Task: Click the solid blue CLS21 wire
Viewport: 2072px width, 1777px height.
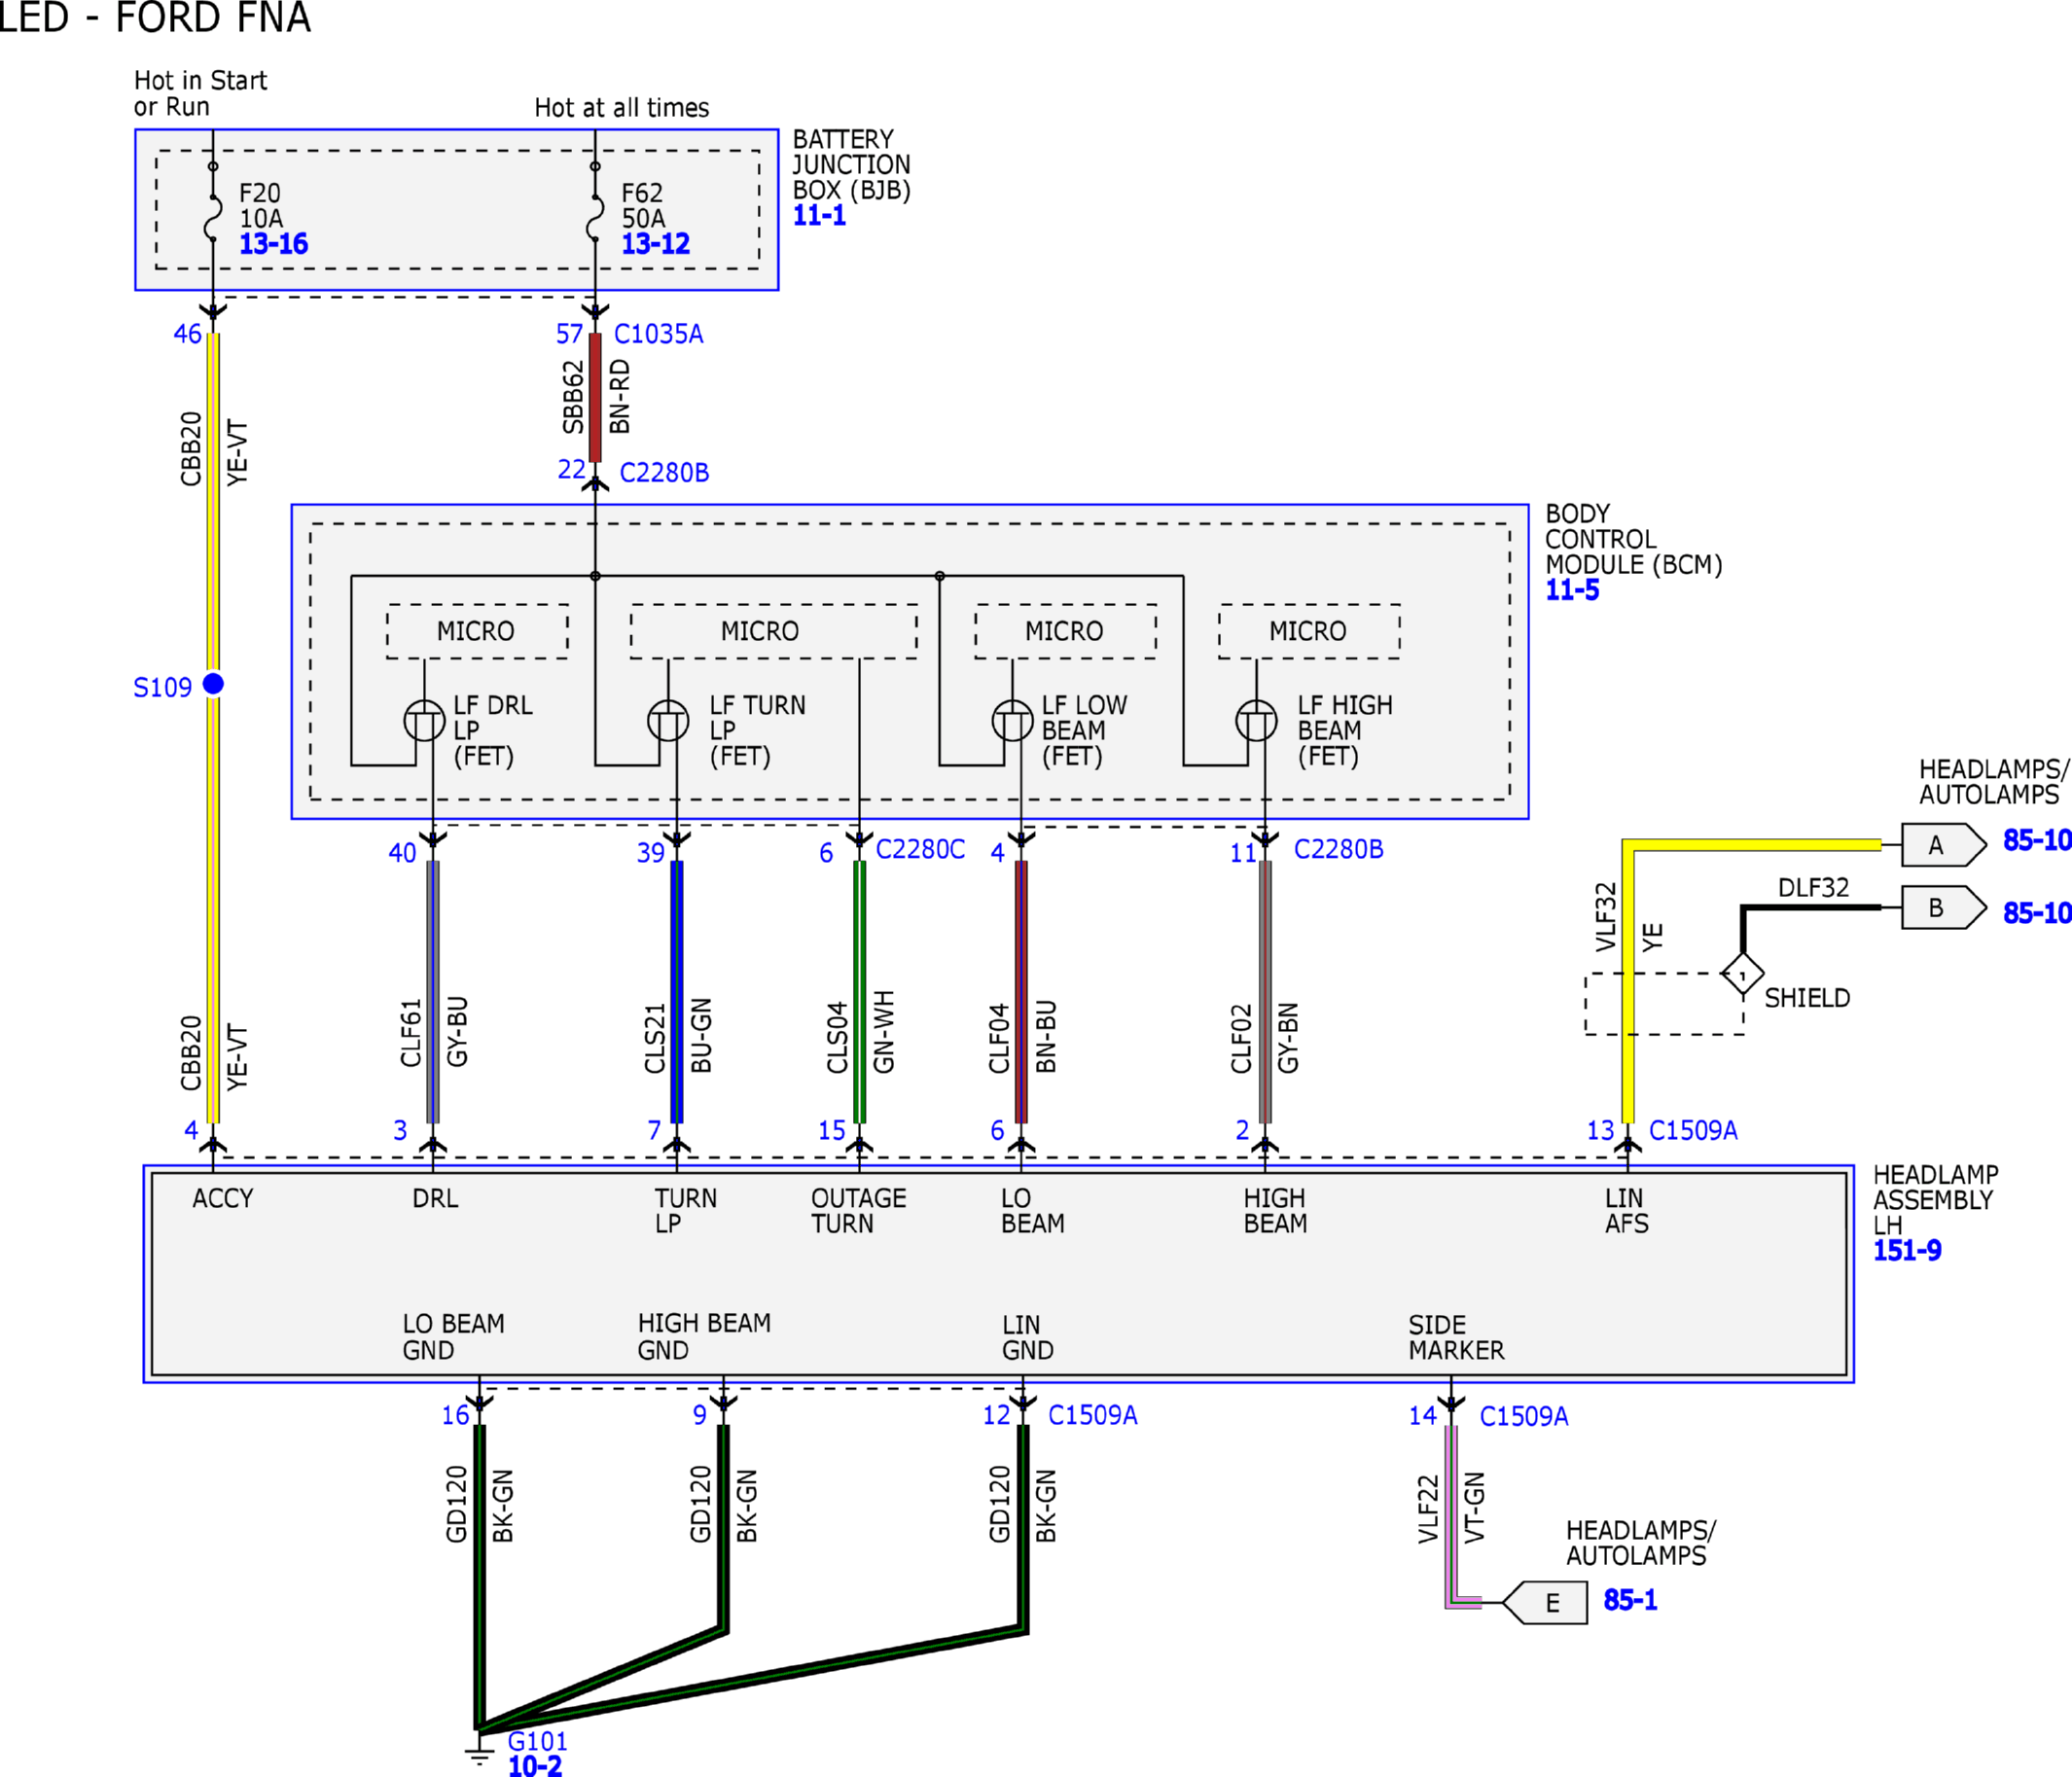Action: (x=677, y=992)
